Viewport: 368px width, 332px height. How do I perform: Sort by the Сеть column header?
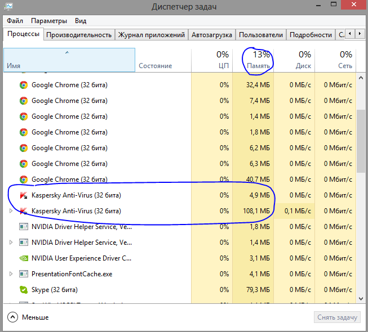pyautogui.click(x=335, y=60)
